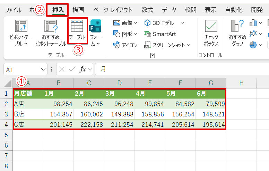269x171 pixels.
Task: Expand the column chart dropdown arrow
Action: (x=260, y=23)
